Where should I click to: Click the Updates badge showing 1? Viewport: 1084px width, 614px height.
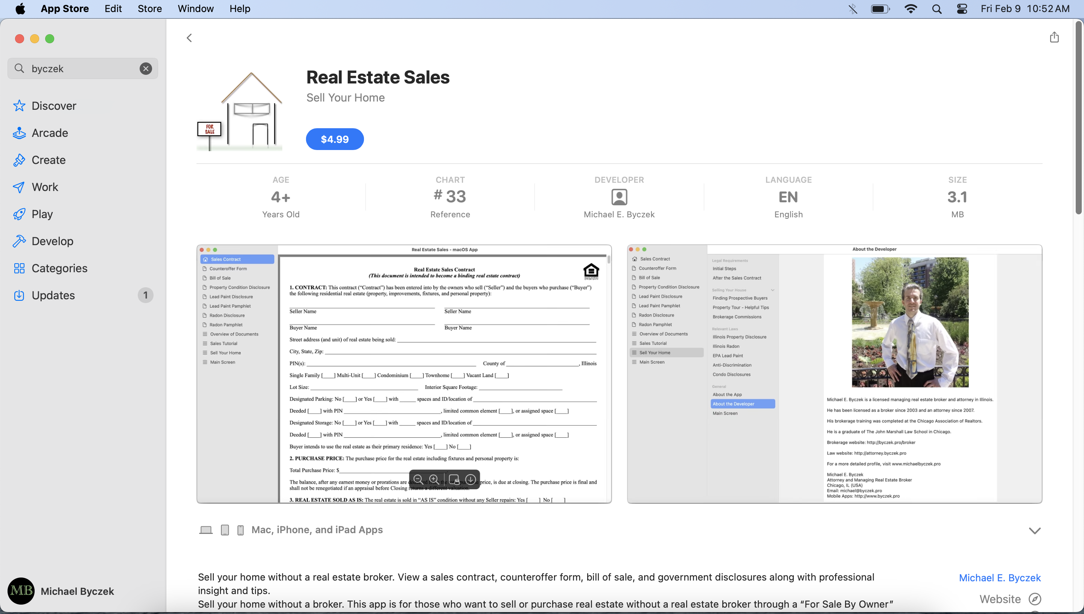pos(145,295)
